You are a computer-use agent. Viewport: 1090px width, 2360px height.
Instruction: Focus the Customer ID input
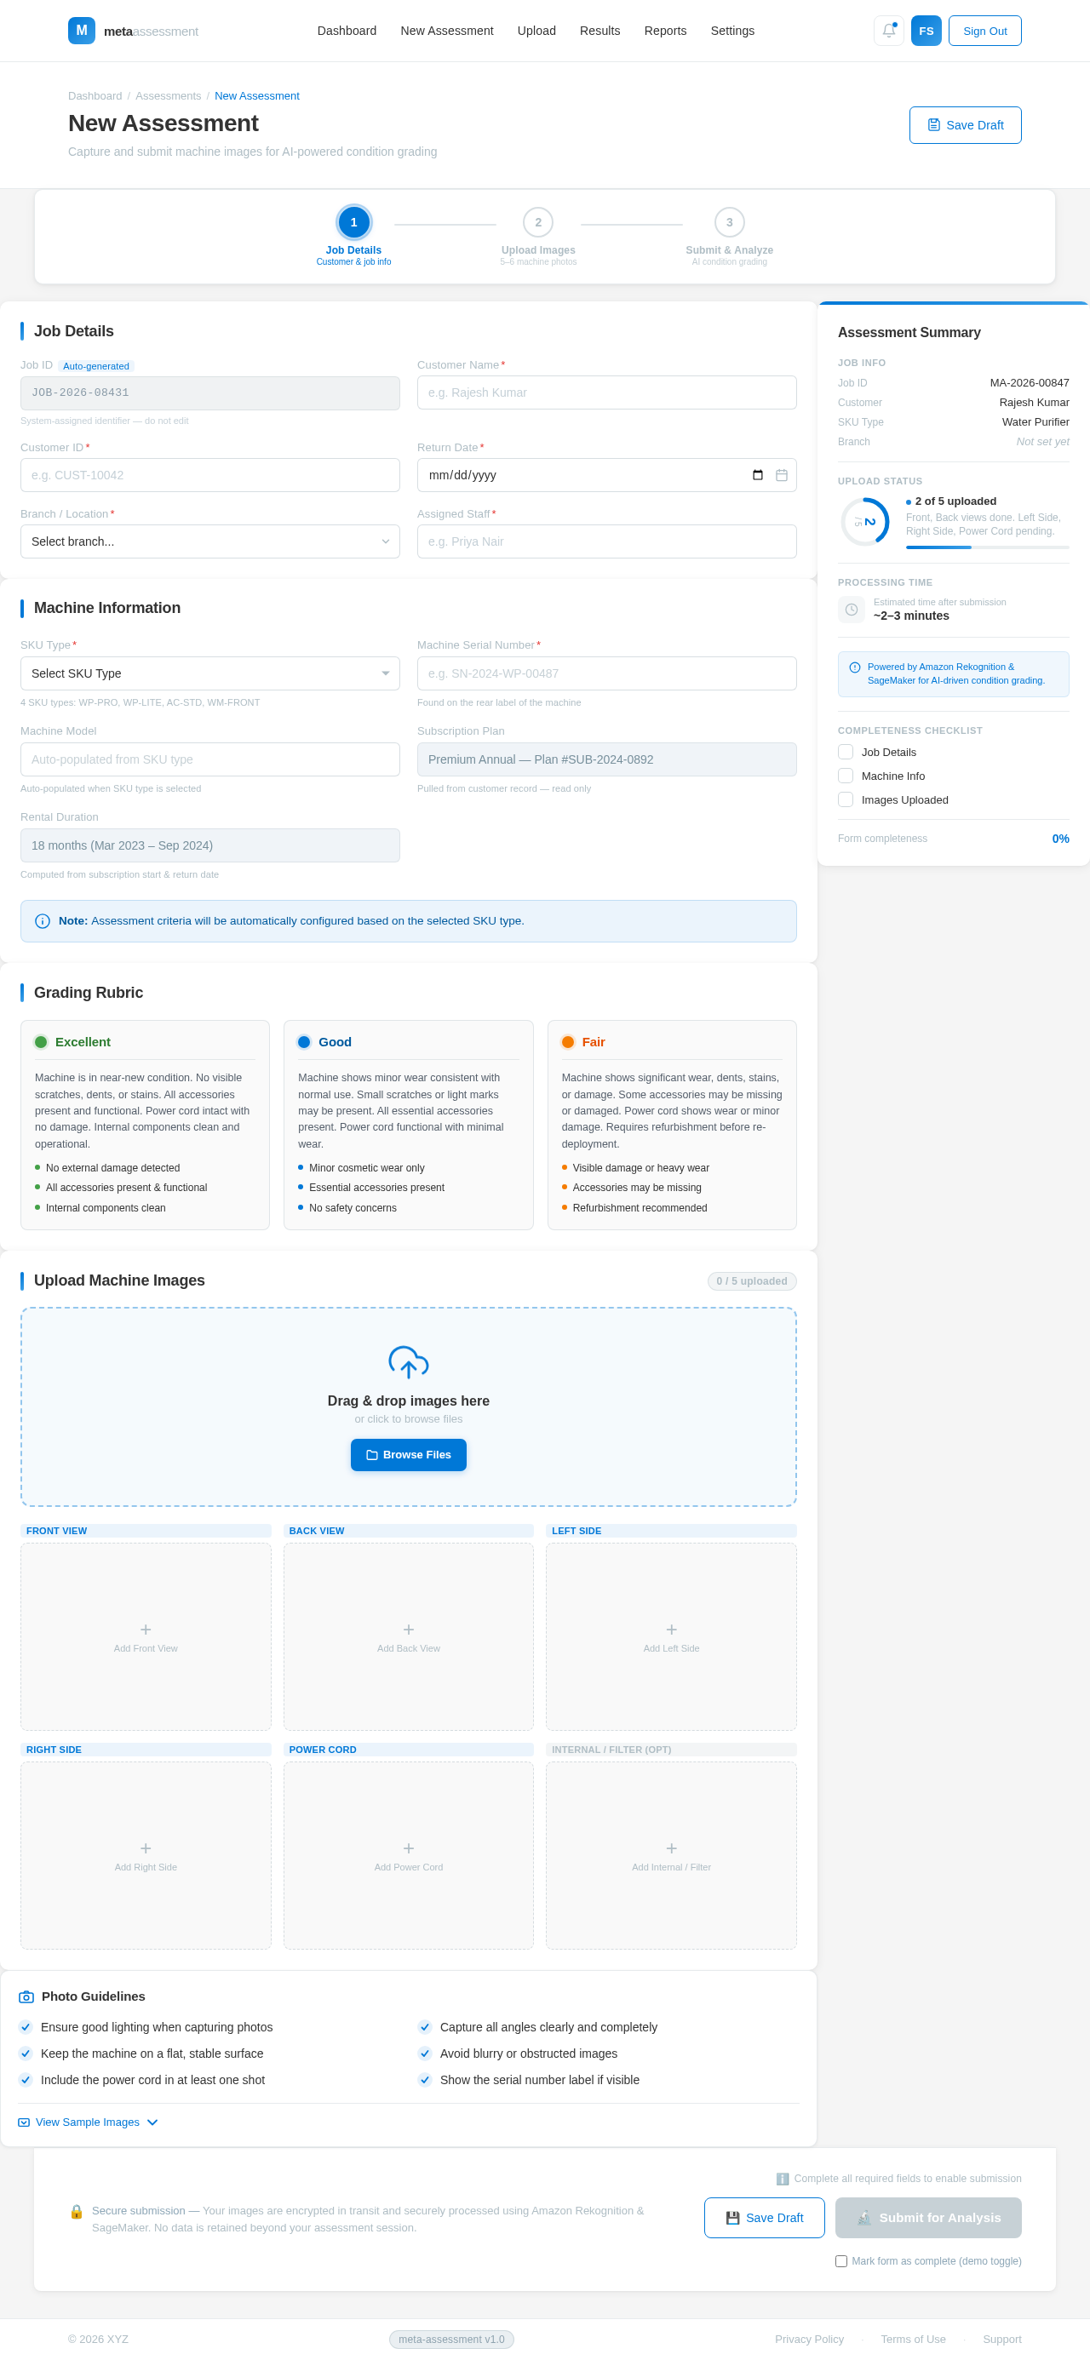pos(210,474)
